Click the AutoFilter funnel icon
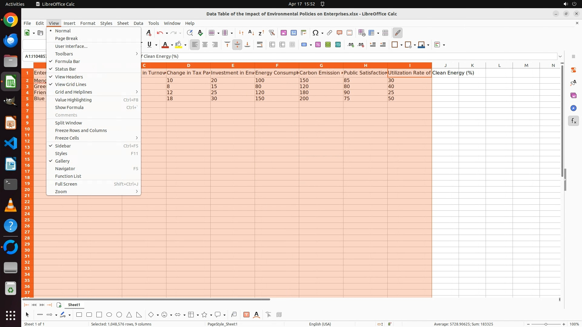Image resolution: width=582 pixels, height=327 pixels. click(x=272, y=33)
